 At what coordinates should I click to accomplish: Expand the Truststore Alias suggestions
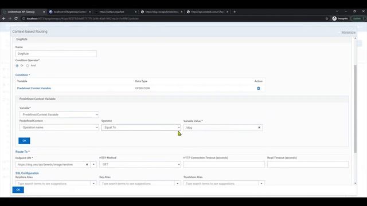tap(261, 184)
